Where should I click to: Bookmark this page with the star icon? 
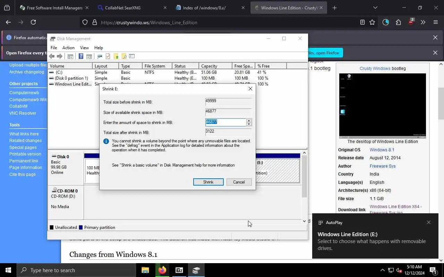372,22
